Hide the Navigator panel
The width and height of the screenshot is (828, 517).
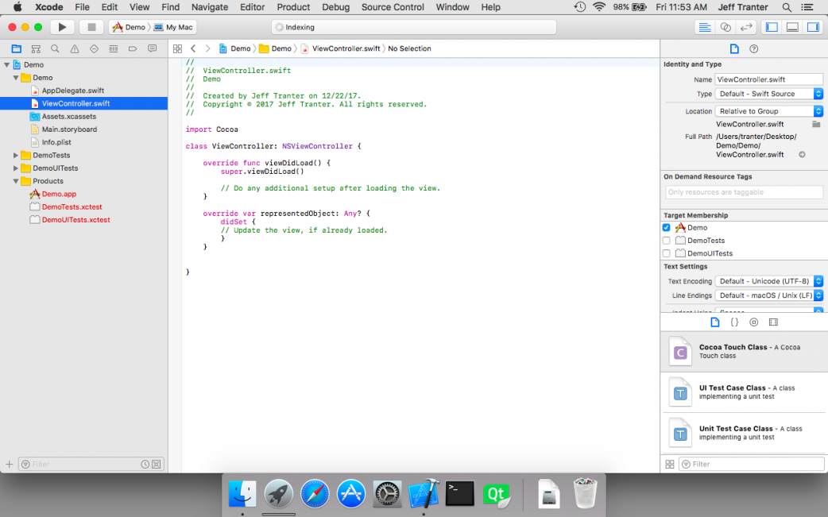coord(772,27)
